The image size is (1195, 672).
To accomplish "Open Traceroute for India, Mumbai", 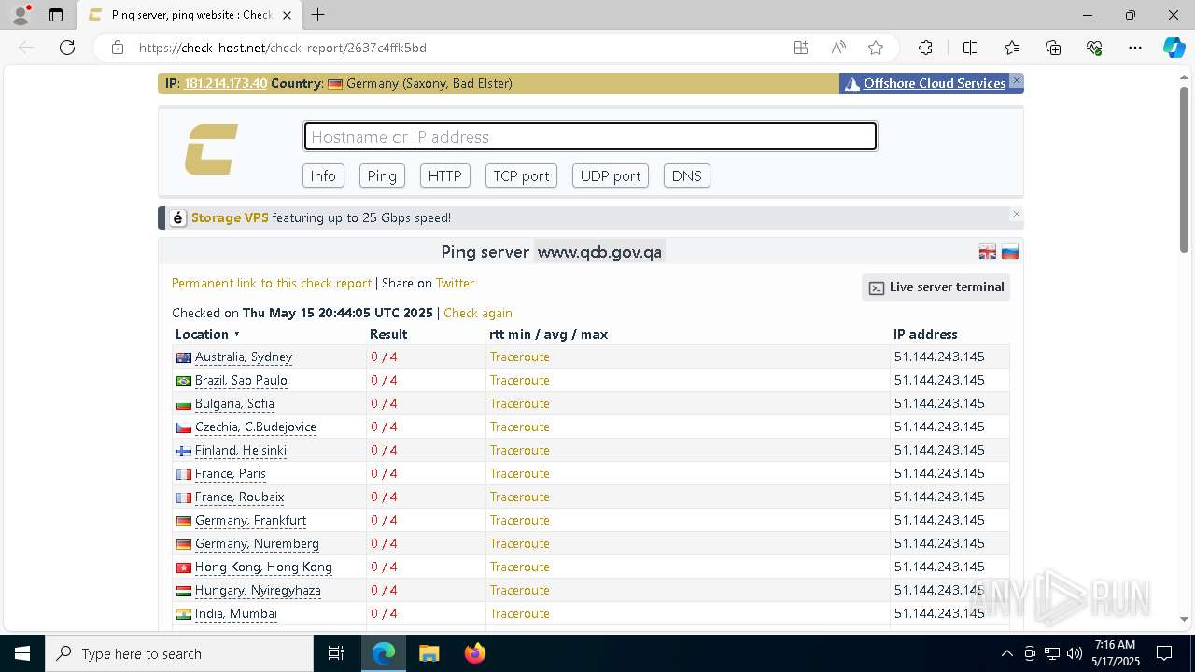I will [520, 613].
